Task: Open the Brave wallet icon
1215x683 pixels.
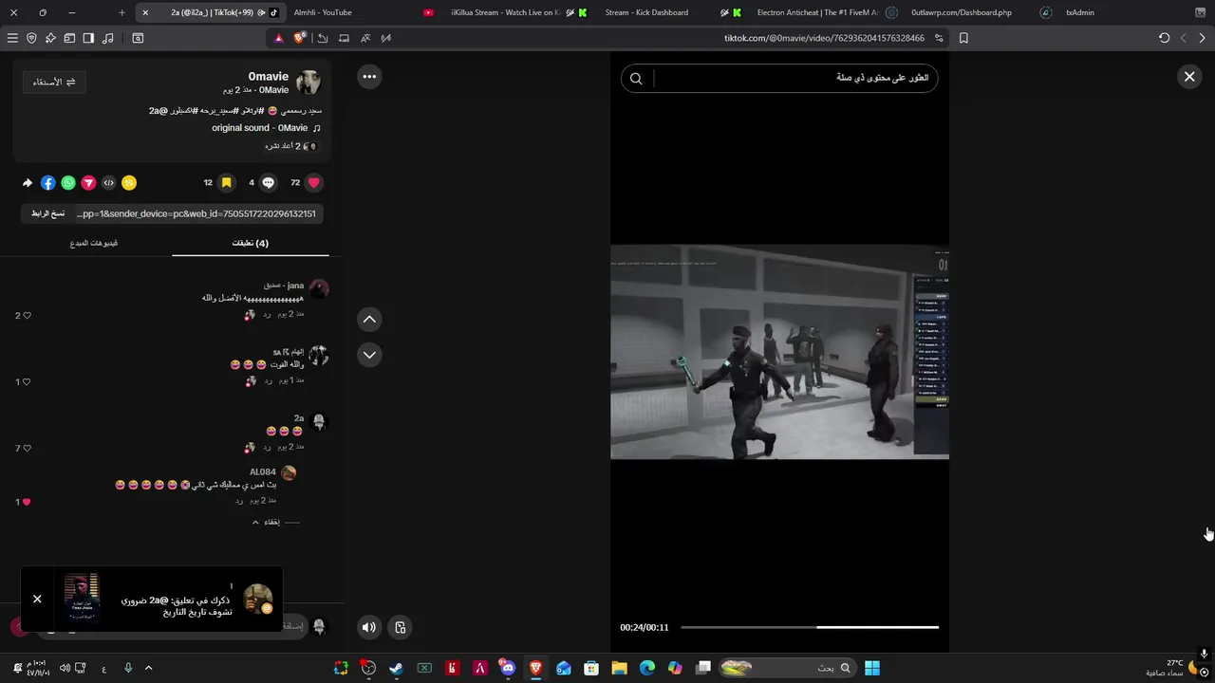Action: coord(69,38)
